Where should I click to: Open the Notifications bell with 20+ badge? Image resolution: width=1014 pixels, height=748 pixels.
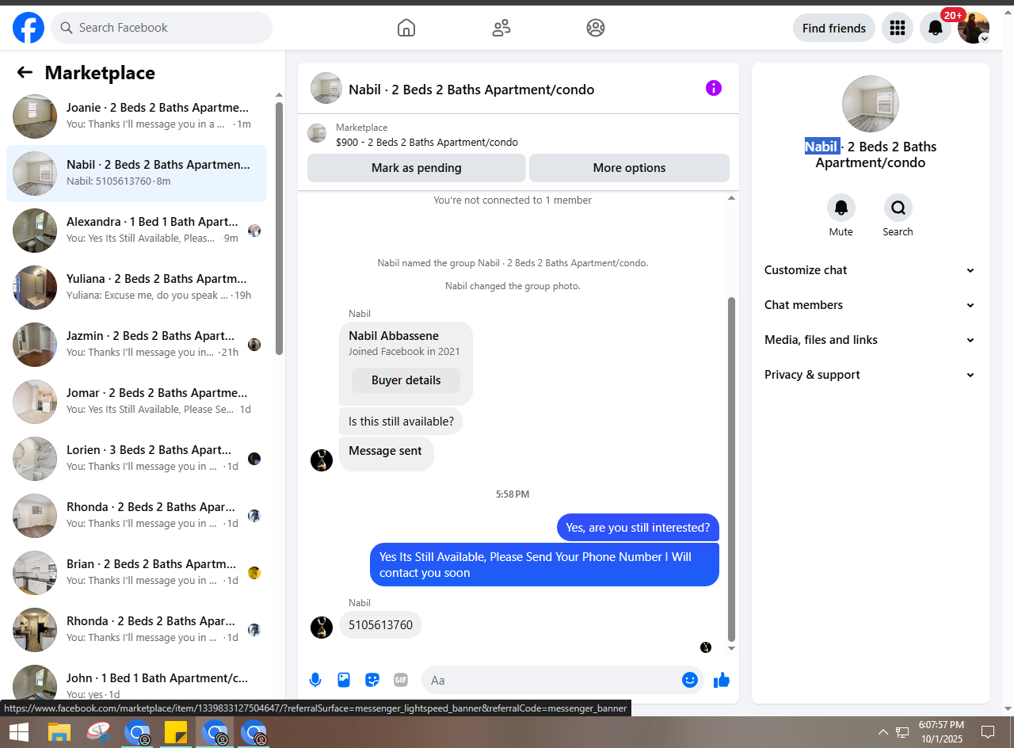tap(936, 28)
